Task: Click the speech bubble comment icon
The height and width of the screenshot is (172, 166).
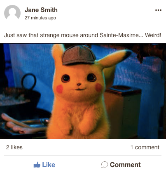Action: tap(105, 165)
